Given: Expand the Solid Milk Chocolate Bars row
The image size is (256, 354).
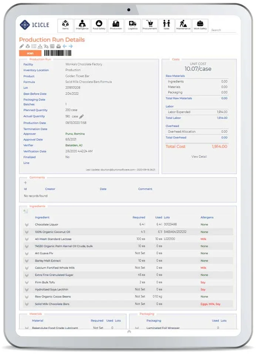Looking at the screenshot, I should point(27,304).
